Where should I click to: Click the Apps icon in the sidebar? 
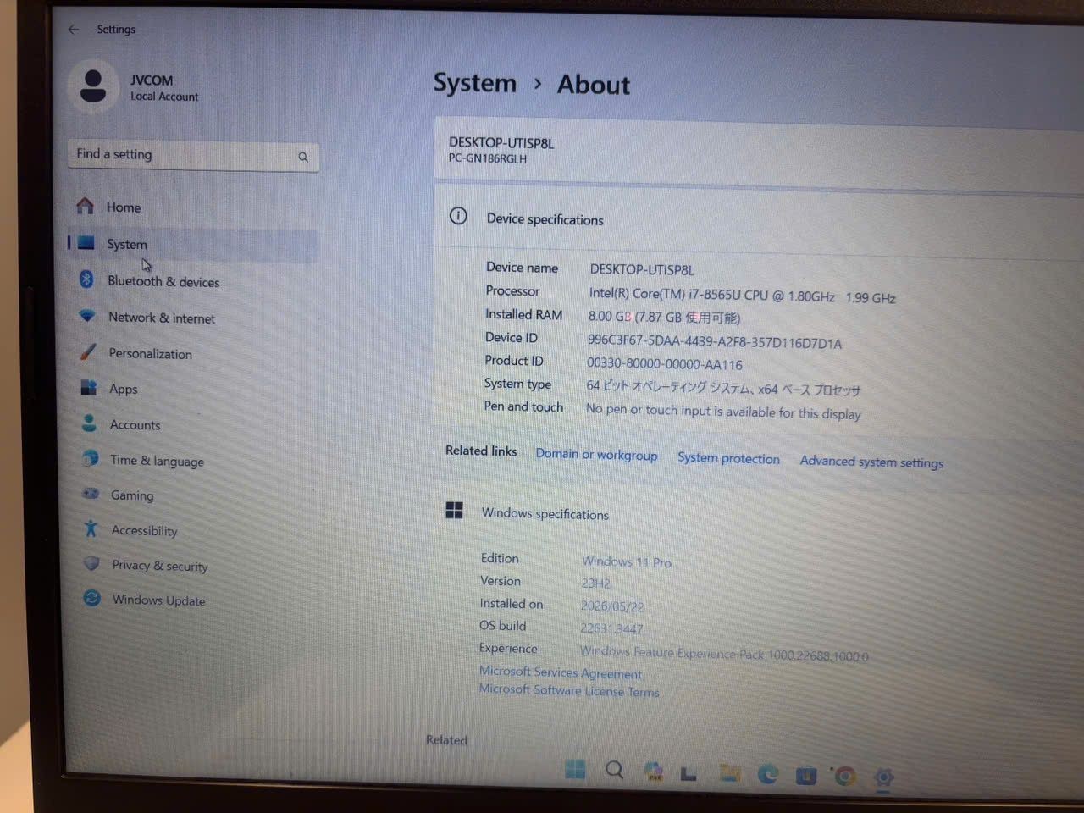click(88, 387)
